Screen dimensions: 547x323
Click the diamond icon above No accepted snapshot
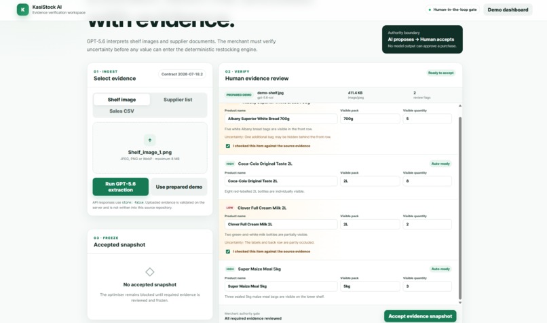coord(150,271)
